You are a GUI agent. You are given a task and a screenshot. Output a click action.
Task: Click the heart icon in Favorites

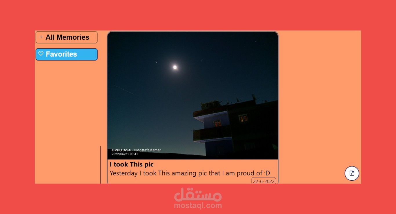[41, 54]
